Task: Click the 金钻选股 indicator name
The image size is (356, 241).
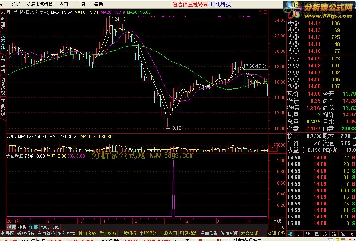Action: (15, 156)
